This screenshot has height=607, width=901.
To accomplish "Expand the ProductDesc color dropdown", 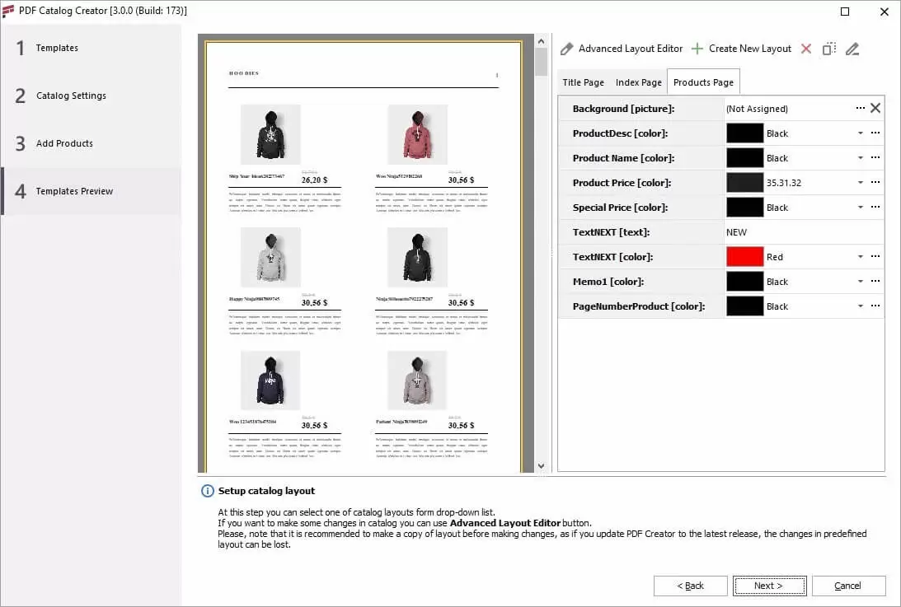I will pyautogui.click(x=860, y=133).
